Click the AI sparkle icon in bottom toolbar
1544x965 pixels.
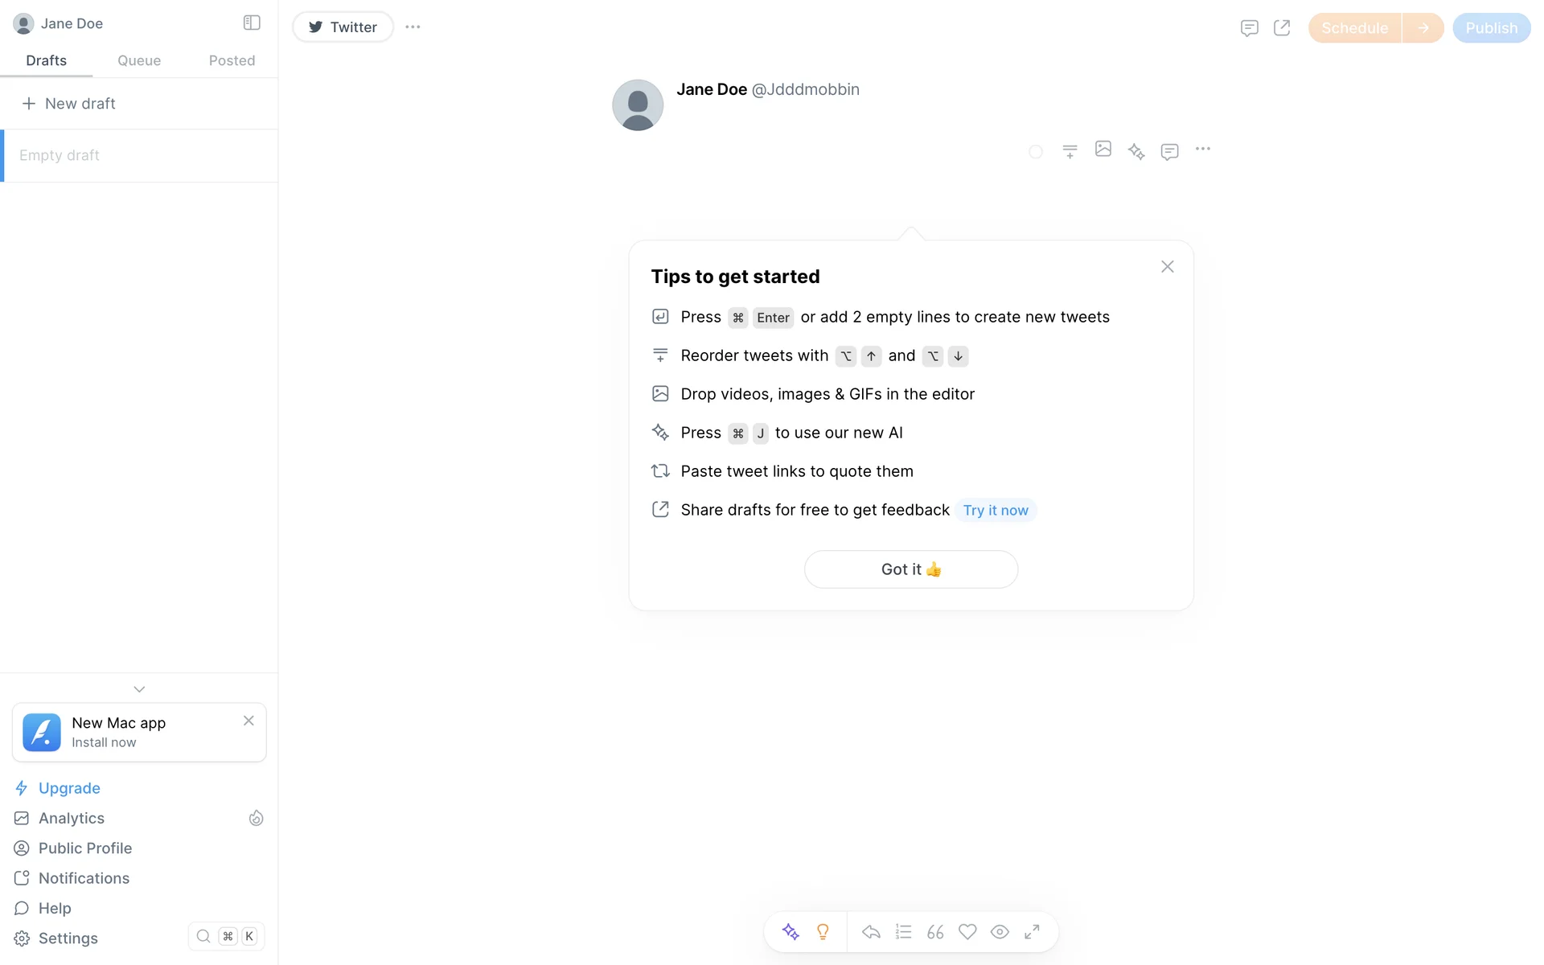(x=790, y=931)
